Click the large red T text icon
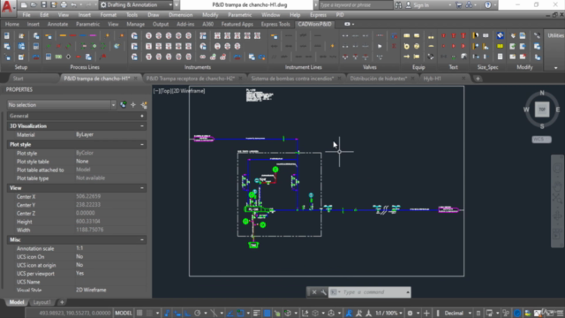The width and height of the screenshot is (565, 318). pos(463,35)
